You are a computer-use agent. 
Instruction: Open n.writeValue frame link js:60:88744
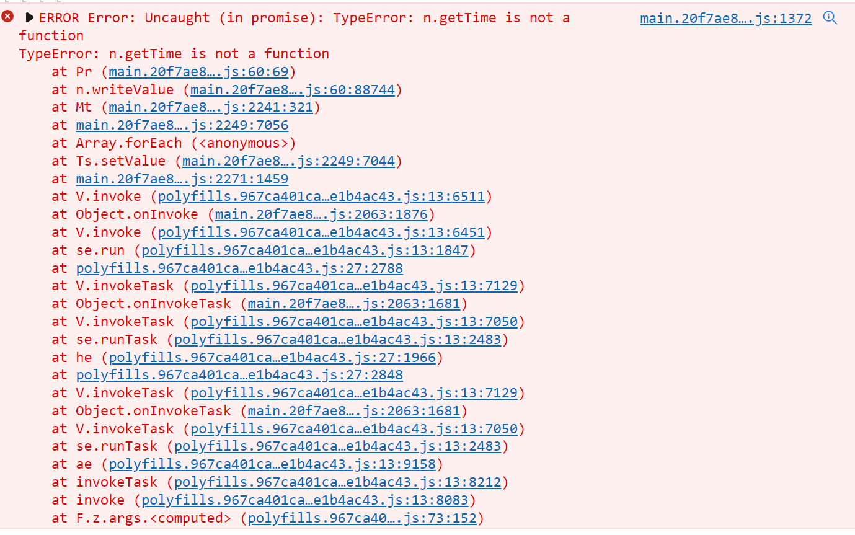292,90
